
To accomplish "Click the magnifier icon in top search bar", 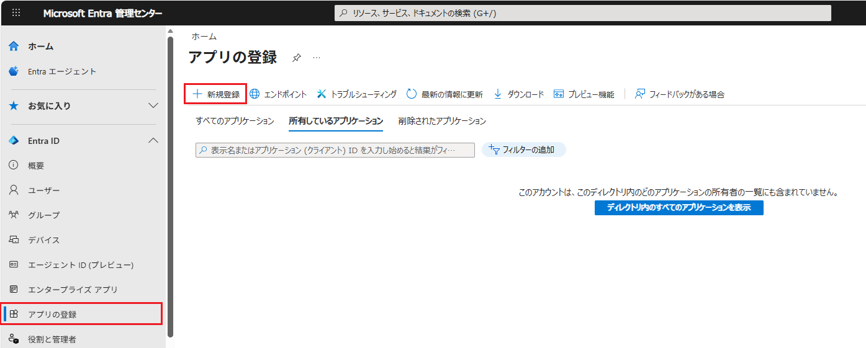I will 343,13.
